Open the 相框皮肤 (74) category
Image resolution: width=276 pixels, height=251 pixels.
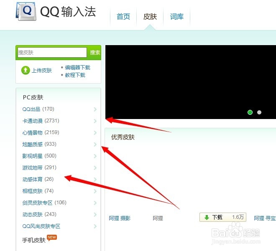point(38,191)
